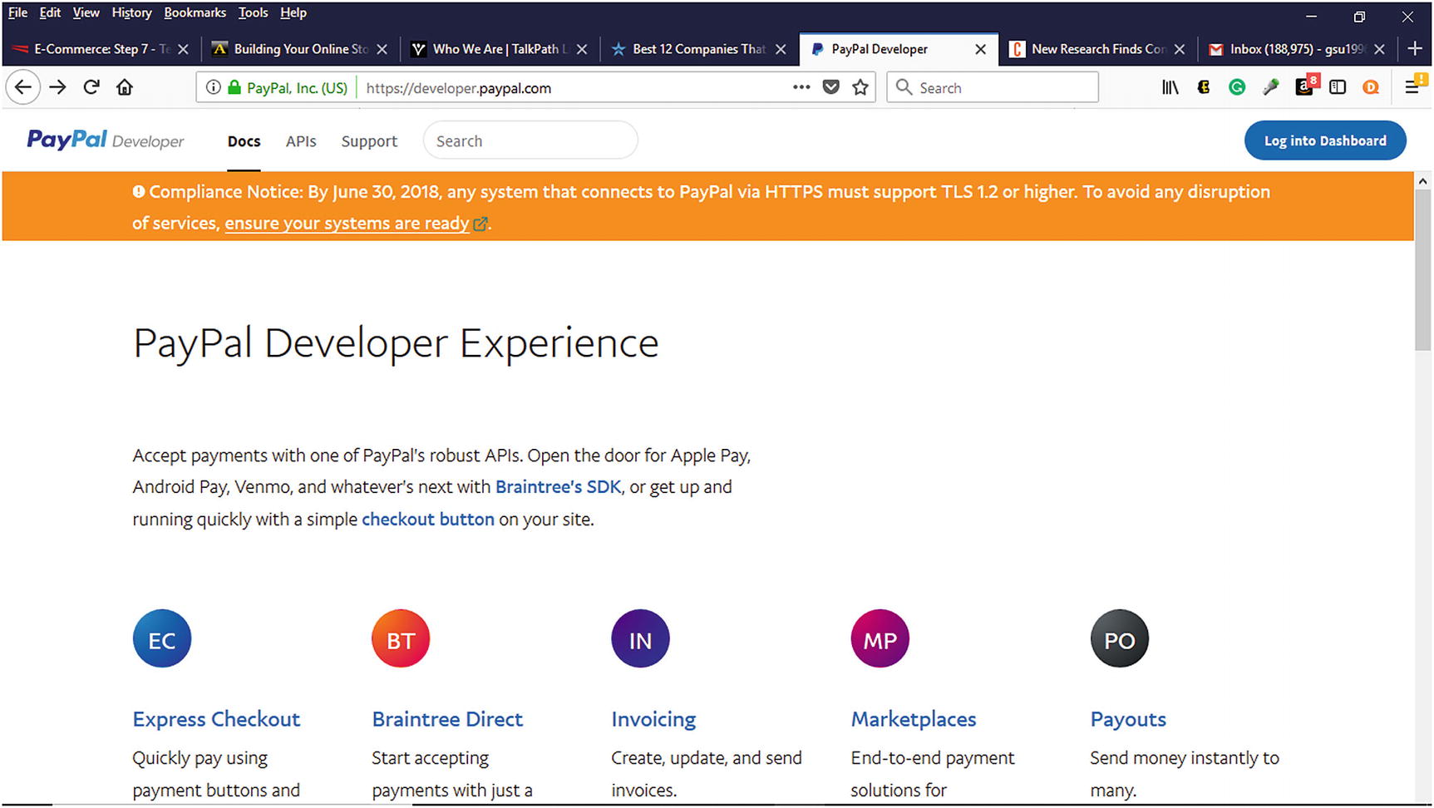Open the Firefox hamburger application menu
This screenshot has height=808, width=1434.
click(1412, 87)
